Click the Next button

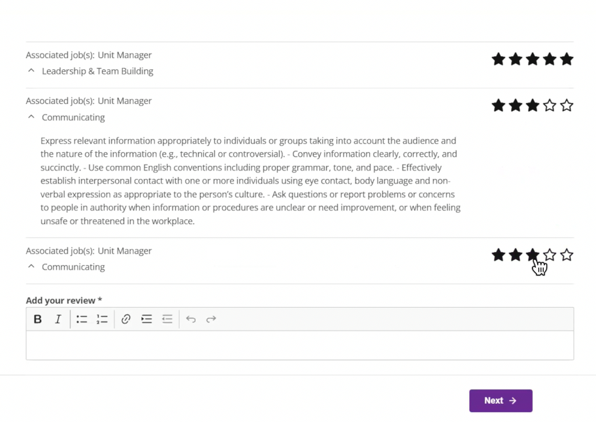tap(501, 401)
